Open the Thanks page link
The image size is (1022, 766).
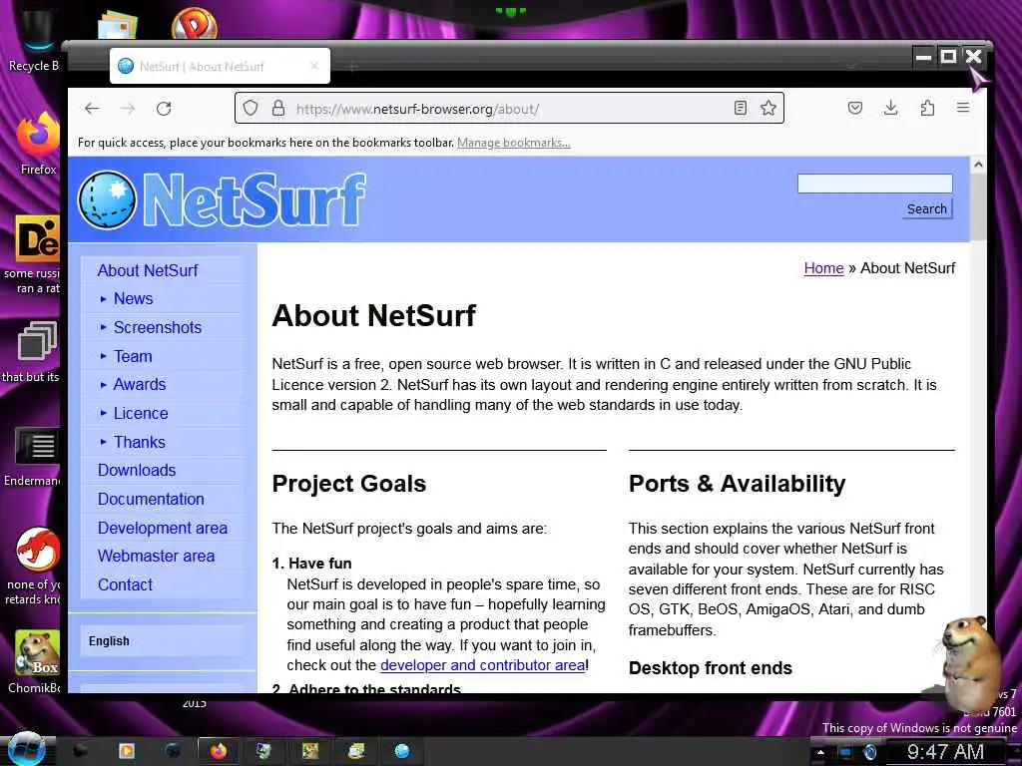(x=140, y=442)
